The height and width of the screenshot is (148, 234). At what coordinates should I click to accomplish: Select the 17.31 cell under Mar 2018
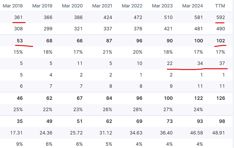[17, 132]
